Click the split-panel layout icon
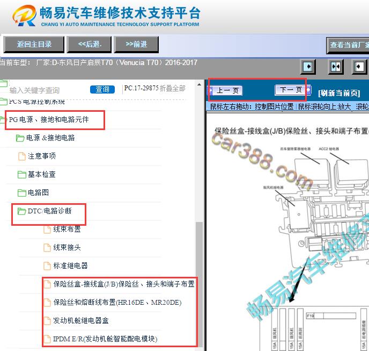This screenshot has width=369, height=351. [x=335, y=67]
